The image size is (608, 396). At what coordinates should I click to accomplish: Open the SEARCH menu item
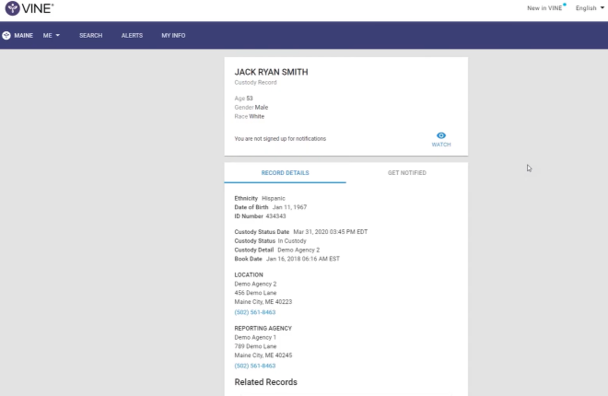coord(90,35)
